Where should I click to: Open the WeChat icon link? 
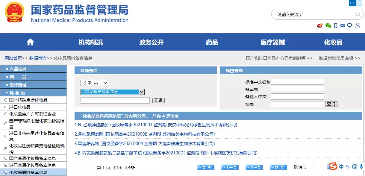pyautogui.click(x=328, y=26)
